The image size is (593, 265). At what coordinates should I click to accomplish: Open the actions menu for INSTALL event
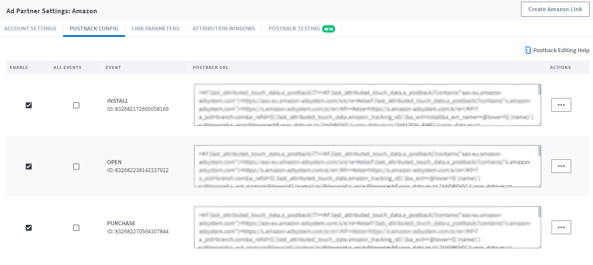coord(561,105)
